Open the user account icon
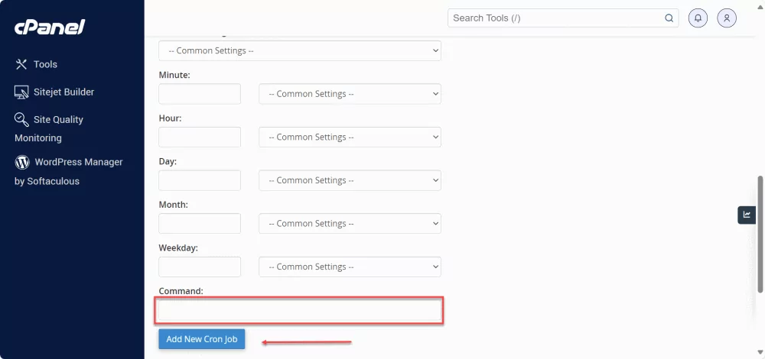Viewport: 765px width, 359px height. (727, 18)
